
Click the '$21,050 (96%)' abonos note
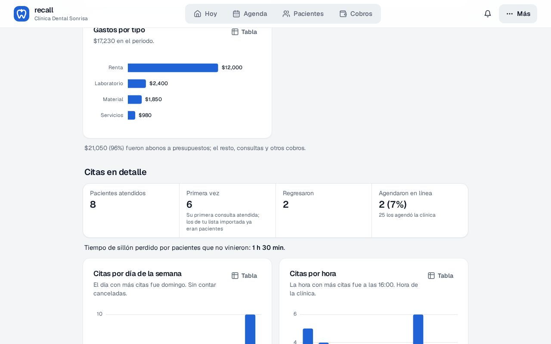pos(195,148)
